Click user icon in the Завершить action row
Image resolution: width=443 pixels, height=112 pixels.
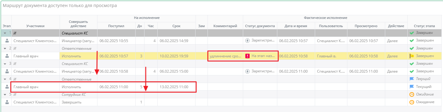pyautogui.click(x=7, y=102)
